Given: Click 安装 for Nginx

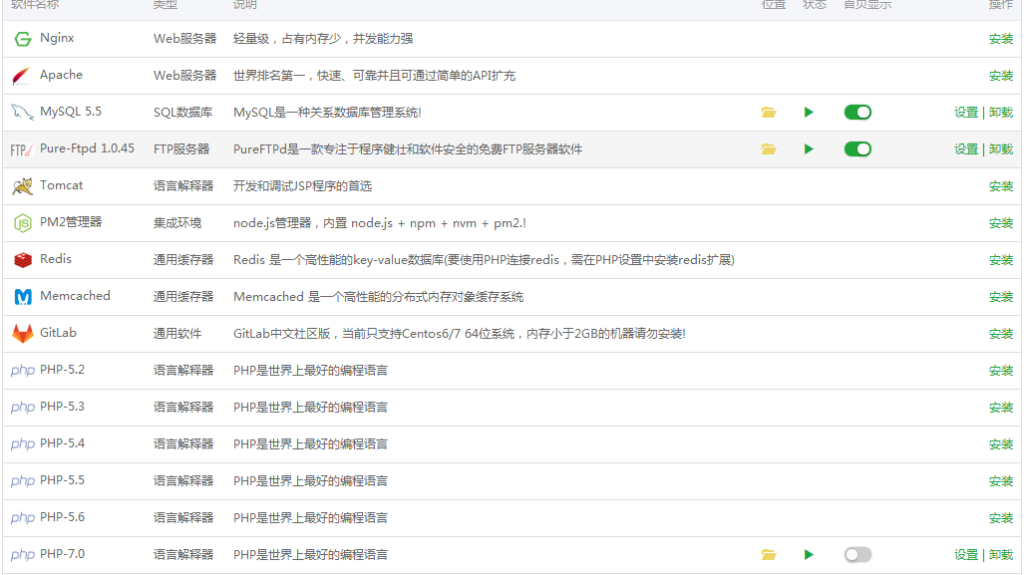Looking at the screenshot, I should (x=1001, y=39).
